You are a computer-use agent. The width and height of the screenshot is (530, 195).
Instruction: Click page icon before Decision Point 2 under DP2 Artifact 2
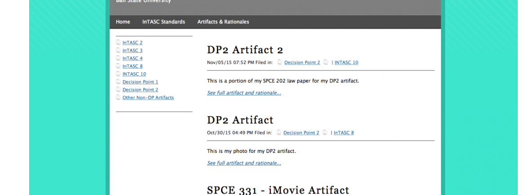[x=279, y=63]
